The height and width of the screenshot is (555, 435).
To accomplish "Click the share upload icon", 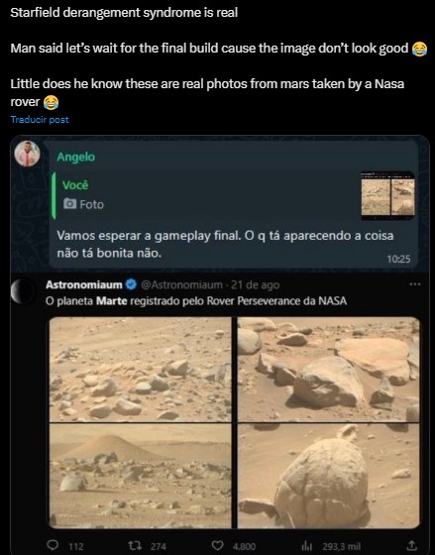I will (x=411, y=545).
